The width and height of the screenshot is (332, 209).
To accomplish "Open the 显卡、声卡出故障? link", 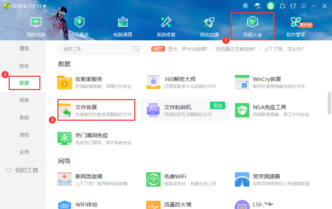I will [x=188, y=49].
